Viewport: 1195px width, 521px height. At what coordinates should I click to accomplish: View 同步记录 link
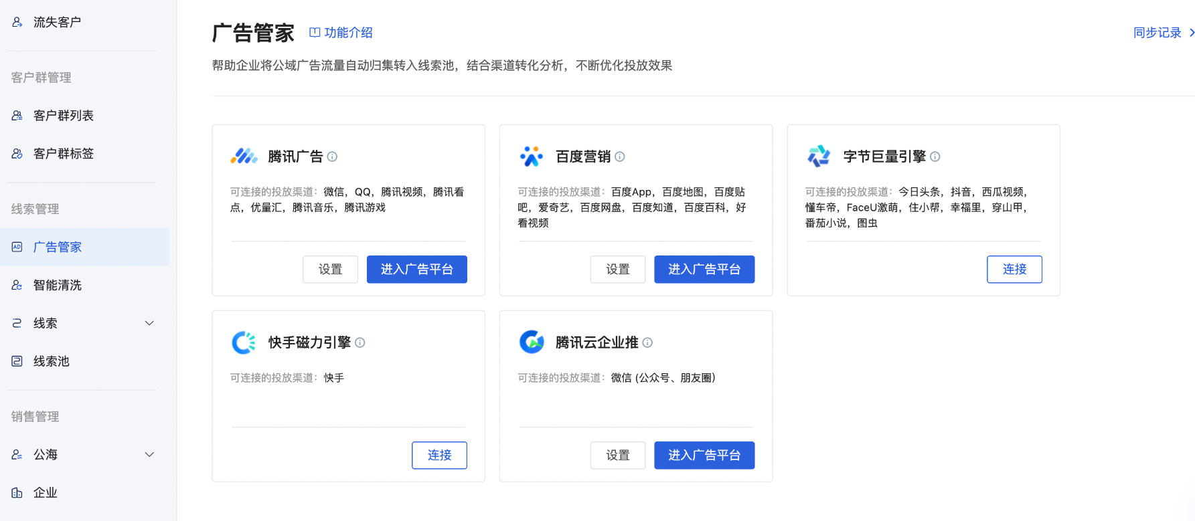tap(1157, 33)
